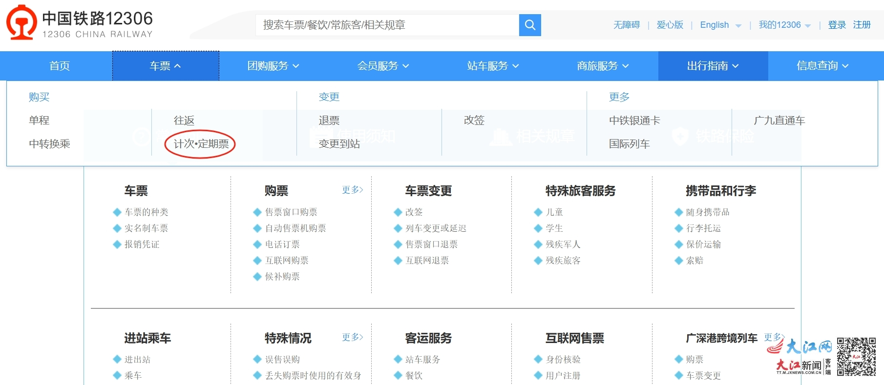
Task: Open 餐饮 link
Action: pyautogui.click(x=414, y=375)
